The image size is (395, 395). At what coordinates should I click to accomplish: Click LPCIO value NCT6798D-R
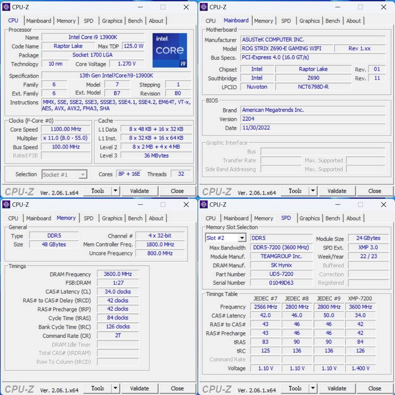pos(313,87)
